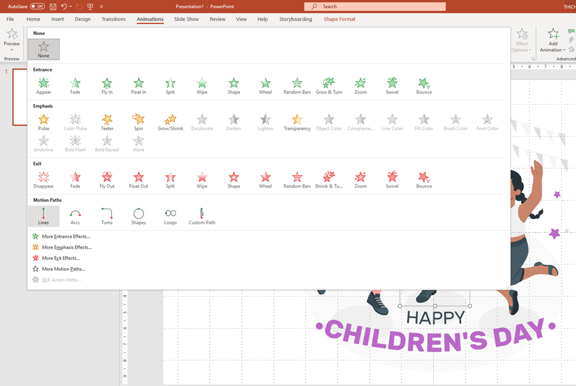Viewport: 576px width, 386px height.
Task: Open the Slide Show tab
Action: pyautogui.click(x=186, y=19)
